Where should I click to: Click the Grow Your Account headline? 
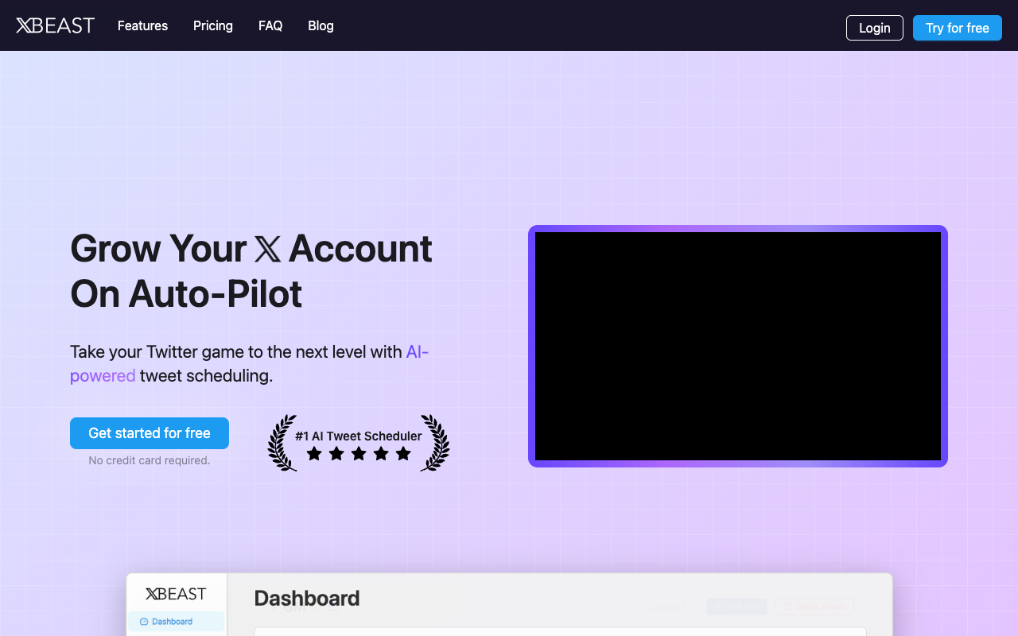[x=251, y=271]
